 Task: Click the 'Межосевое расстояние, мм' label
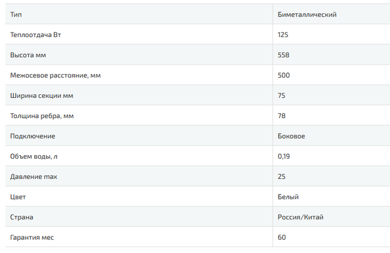[x=56, y=75]
